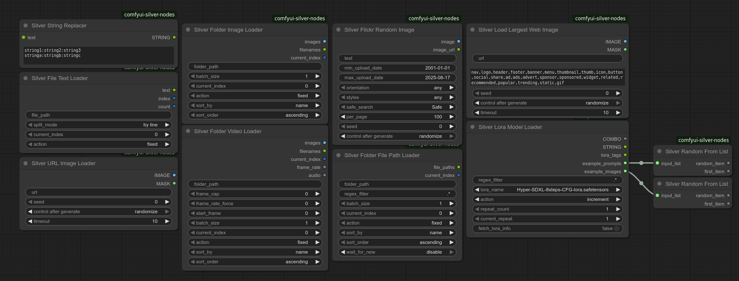The height and width of the screenshot is (281, 739).
Task: Click regex_filter field on Lora Model Loader
Action: pyautogui.click(x=548, y=180)
